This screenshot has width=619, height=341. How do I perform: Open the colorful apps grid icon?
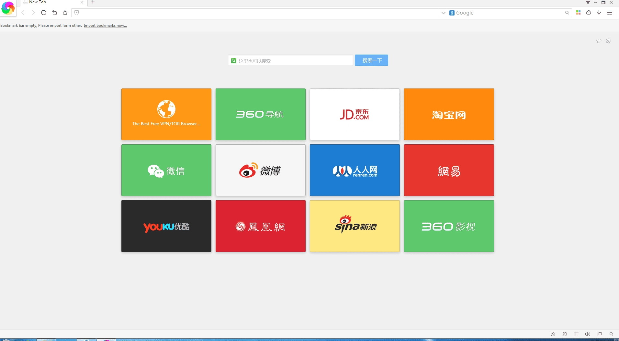[578, 13]
